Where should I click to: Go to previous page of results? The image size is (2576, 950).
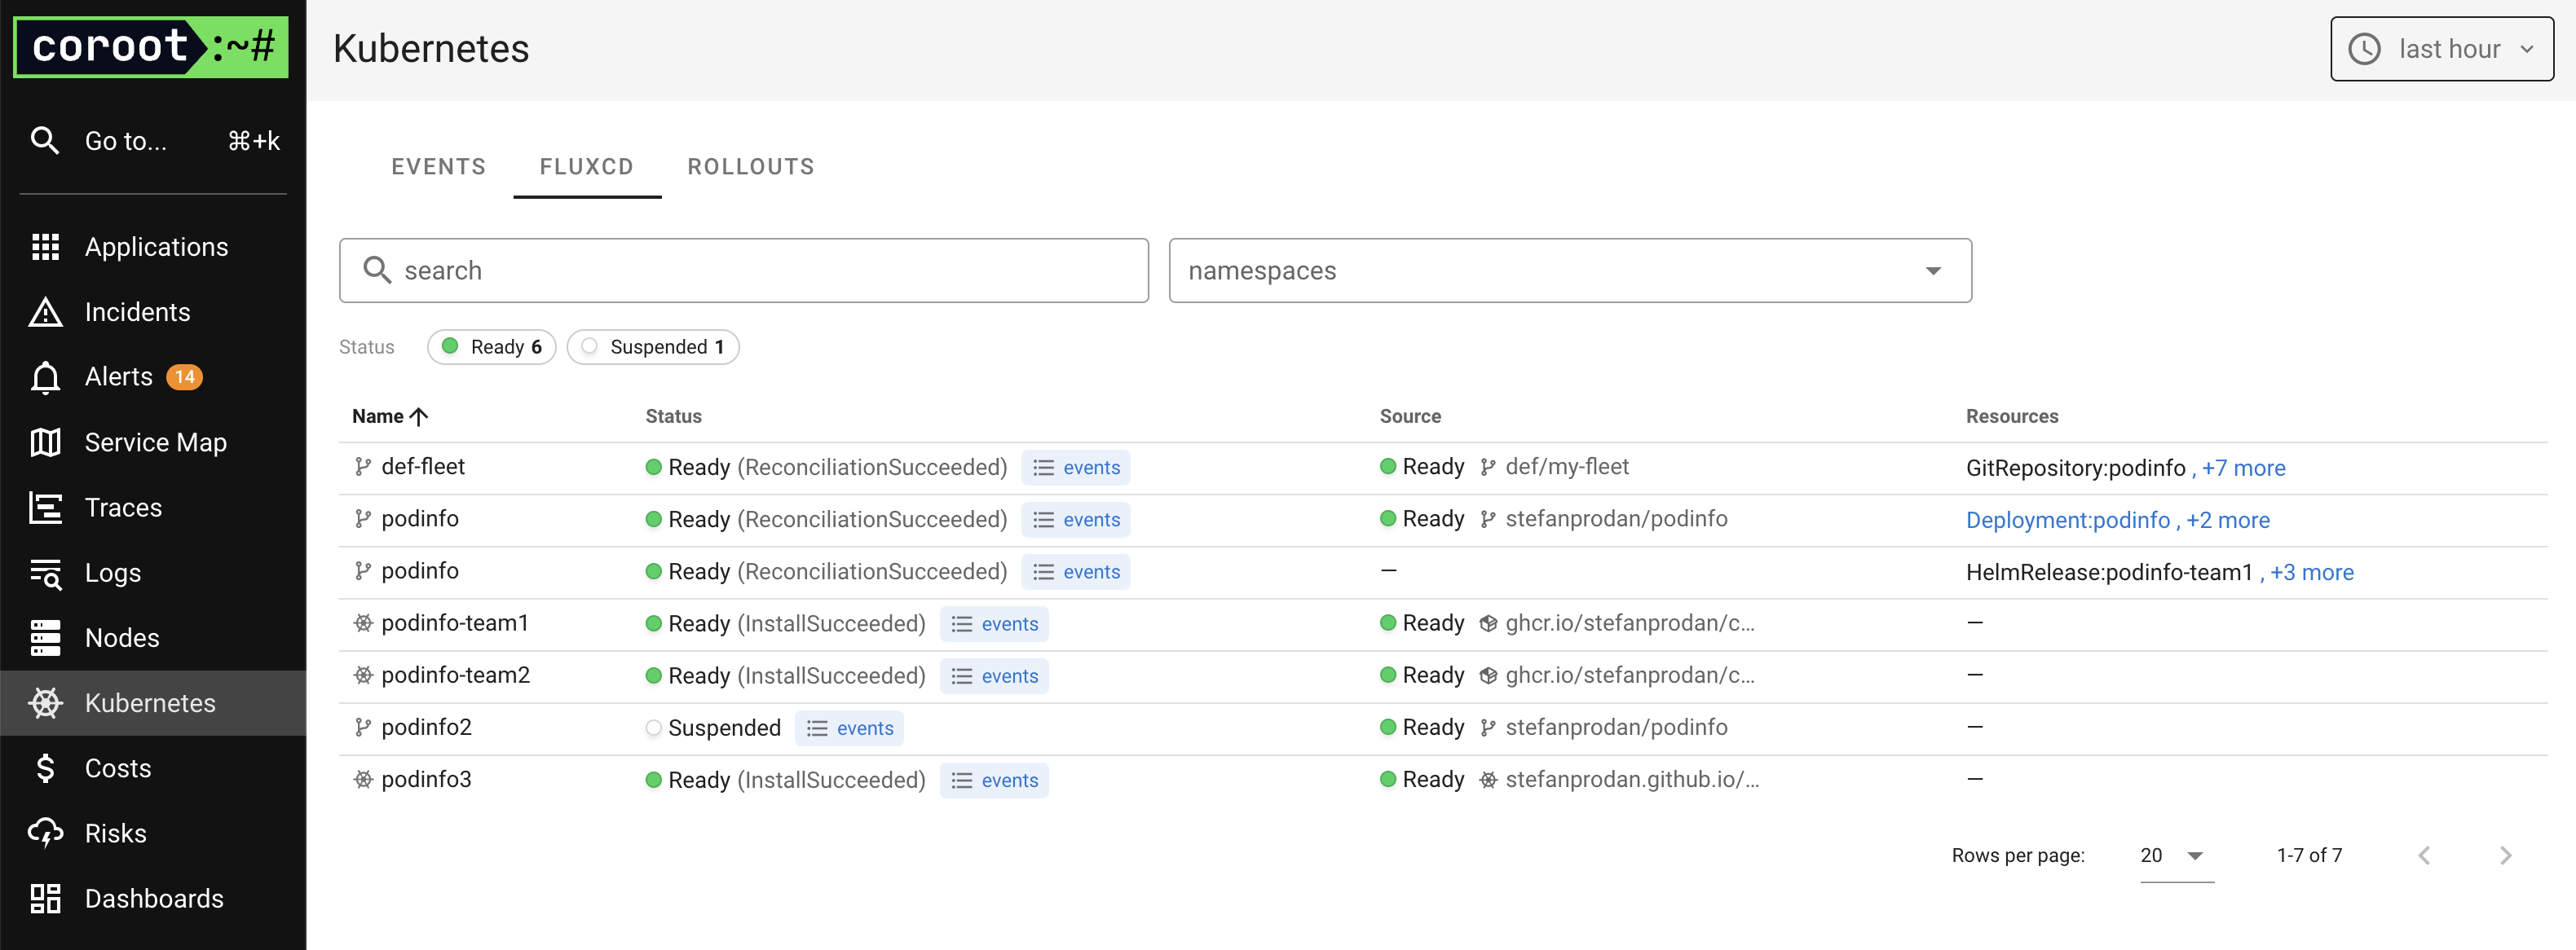2424,855
